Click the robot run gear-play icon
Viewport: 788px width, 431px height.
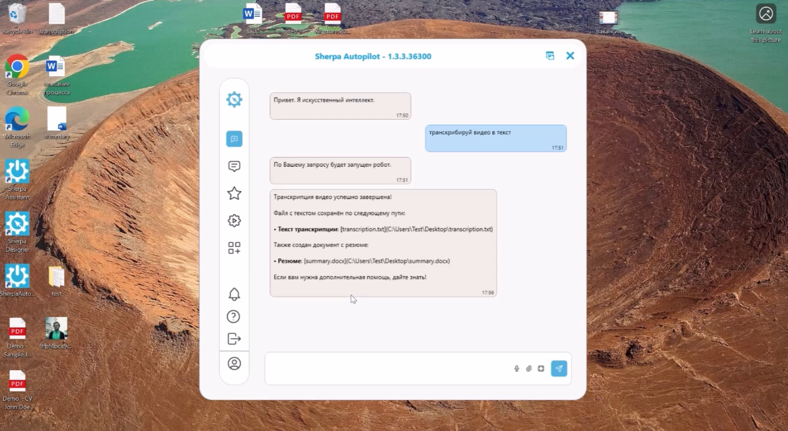click(x=234, y=221)
